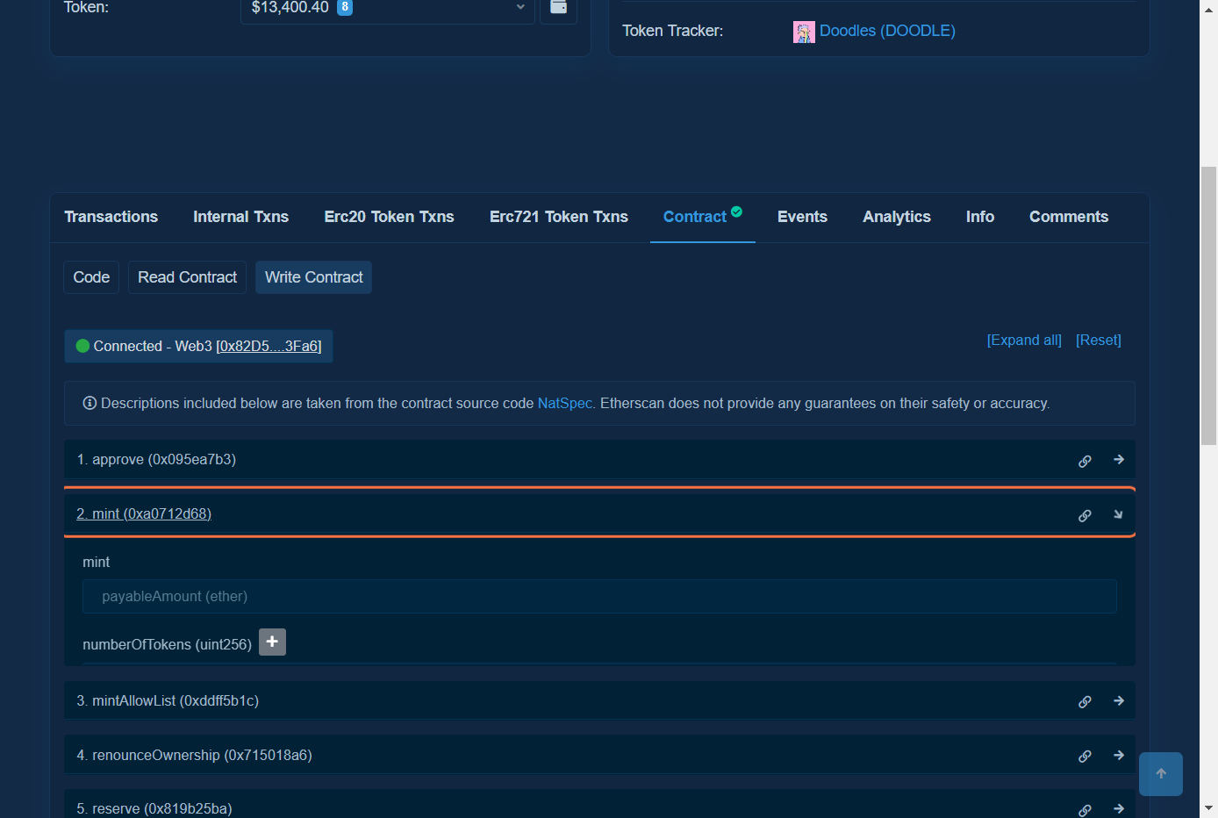Image resolution: width=1218 pixels, height=818 pixels.
Task: Expand the renounceOwnership method arrow
Action: pos(1119,755)
